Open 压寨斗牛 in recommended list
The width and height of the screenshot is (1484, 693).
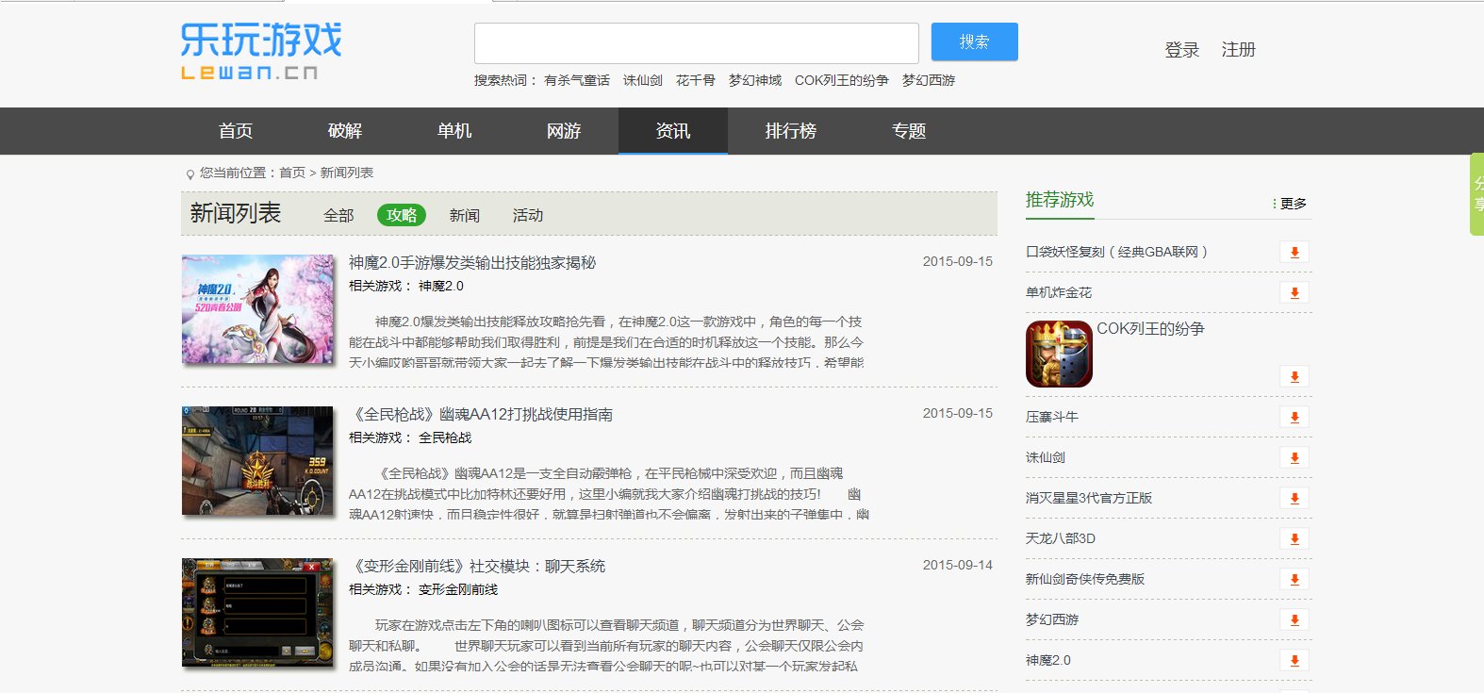pos(1052,417)
